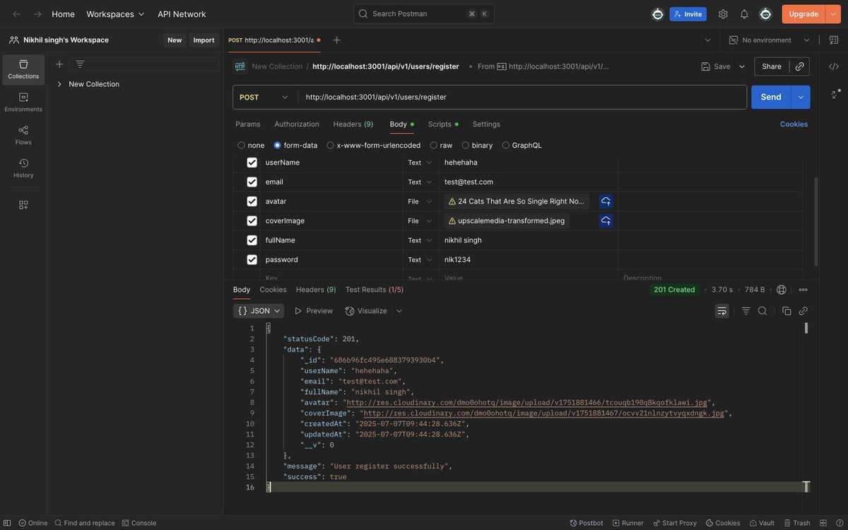
Task: Open response Cookies tab
Action: [273, 290]
